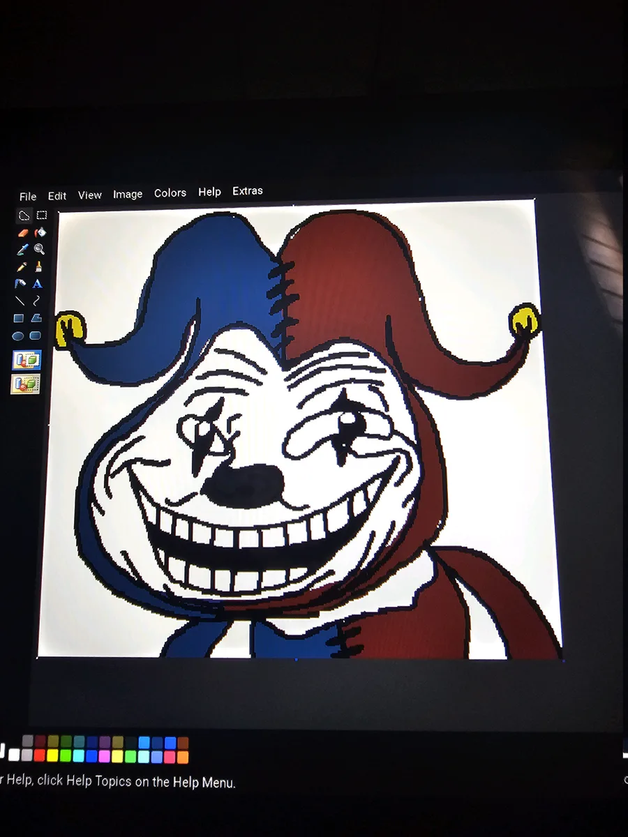Choose the Eraser tool
Image resolution: width=628 pixels, height=837 pixels.
[23, 232]
